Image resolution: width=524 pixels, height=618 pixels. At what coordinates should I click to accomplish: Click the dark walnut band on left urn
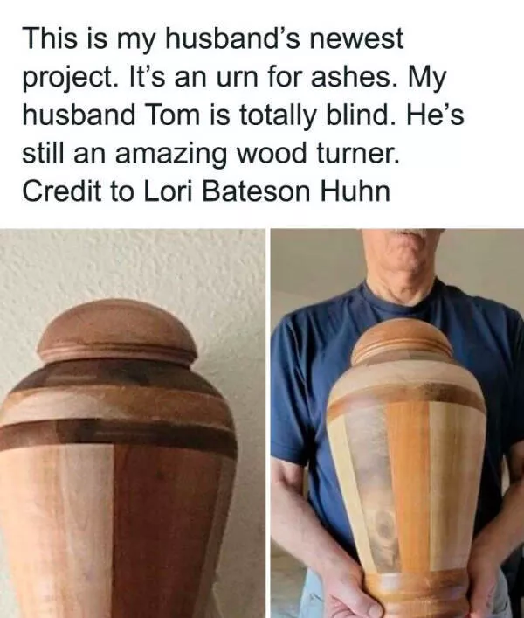pyautogui.click(x=118, y=435)
